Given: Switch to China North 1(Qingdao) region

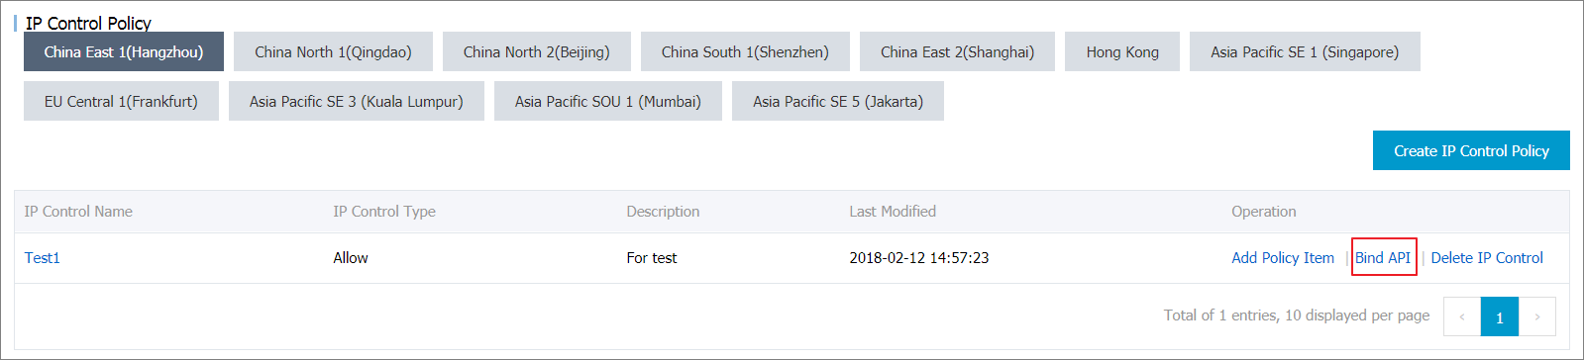Looking at the screenshot, I should coord(333,51).
